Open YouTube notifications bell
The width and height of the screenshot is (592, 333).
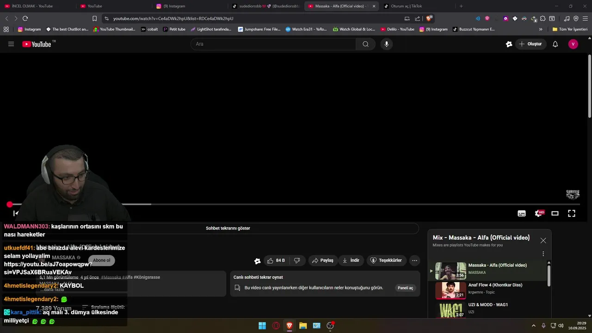coord(555,44)
